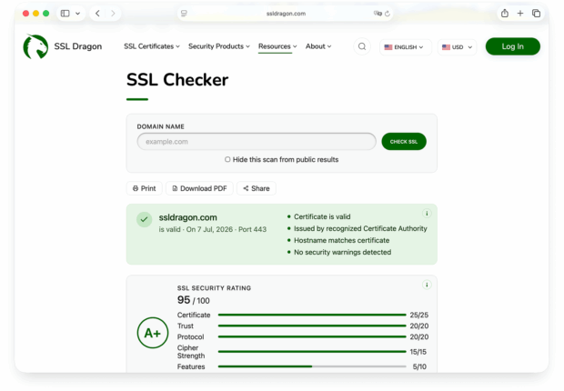Image resolution: width=564 pixels, height=391 pixels.
Task: Click the info icon on certificate validity card
Action: coord(427,214)
